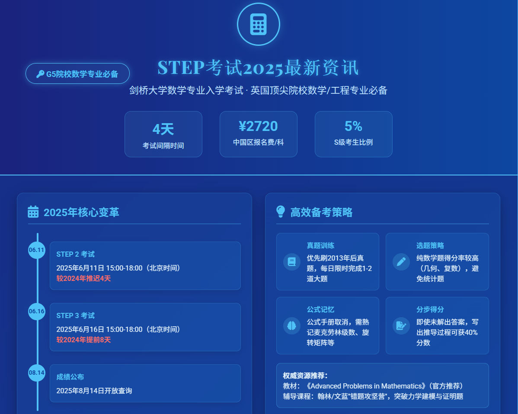
Task: Click the lightbulb icon beside 高效备考策略
Action: [281, 212]
